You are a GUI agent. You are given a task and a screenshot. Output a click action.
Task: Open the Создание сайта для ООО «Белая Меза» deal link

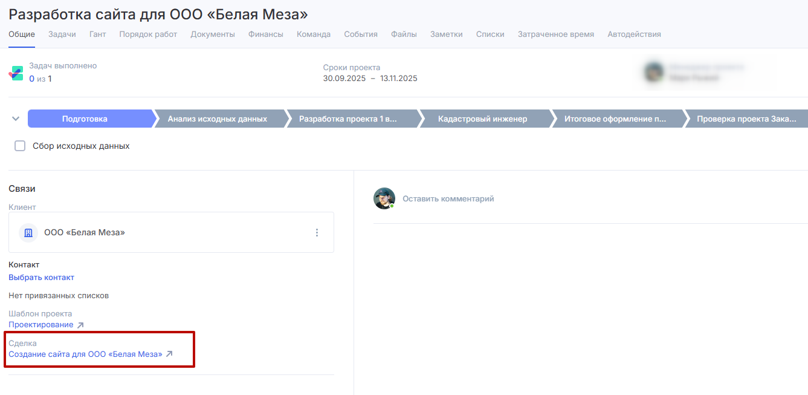coord(85,354)
